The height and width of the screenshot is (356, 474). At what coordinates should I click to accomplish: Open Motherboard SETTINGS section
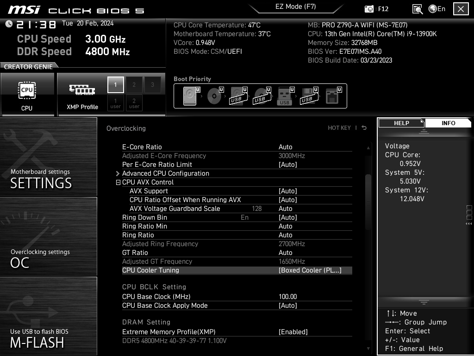48,157
